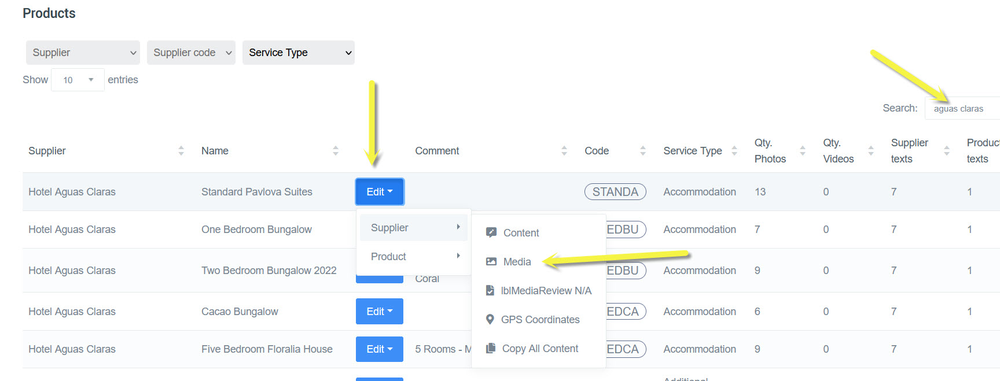Sort by Qty. Photos column arrows
Viewport: 1000px width, 381px height.
click(803, 151)
